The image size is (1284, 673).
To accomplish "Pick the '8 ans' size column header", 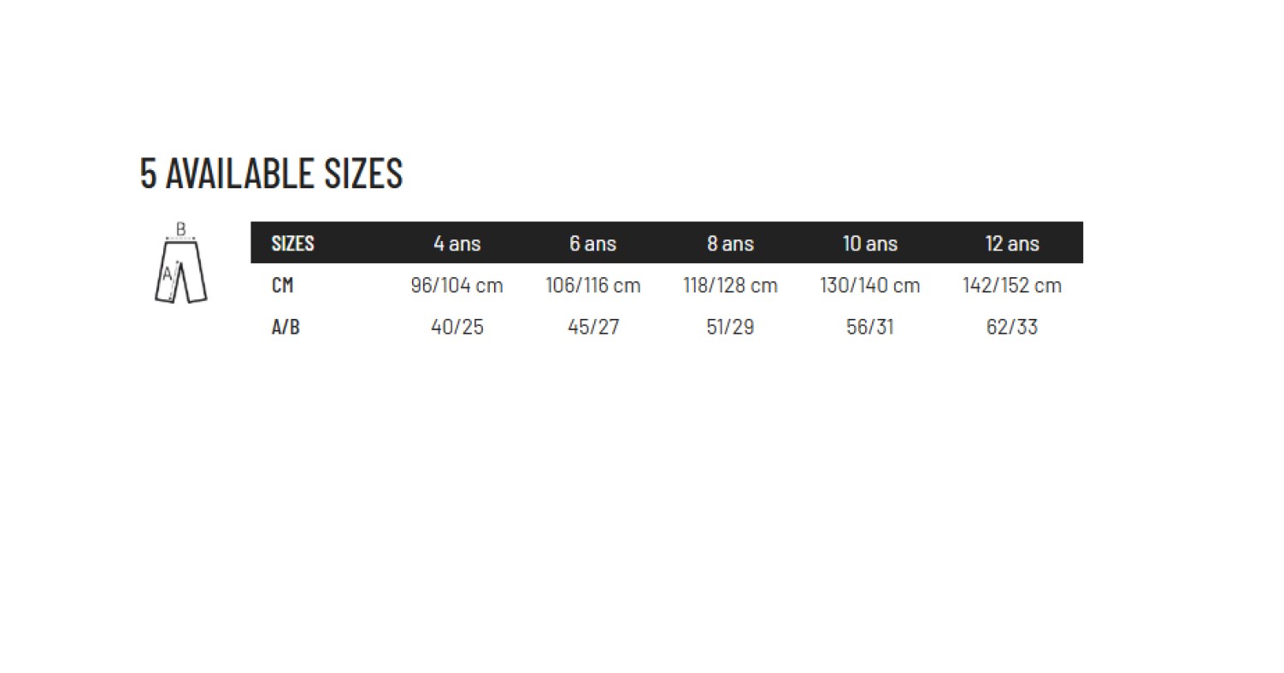I will click(730, 244).
